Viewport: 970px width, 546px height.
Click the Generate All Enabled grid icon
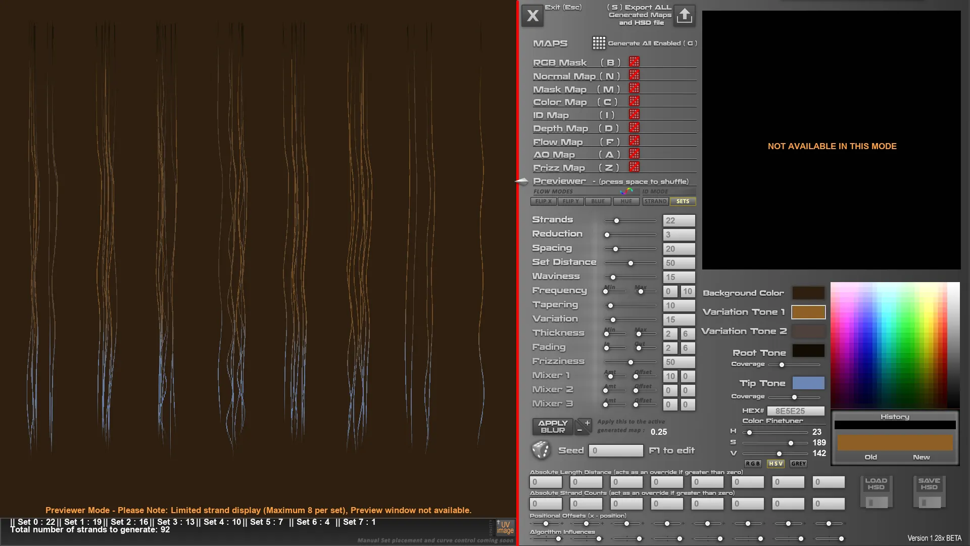tap(599, 43)
